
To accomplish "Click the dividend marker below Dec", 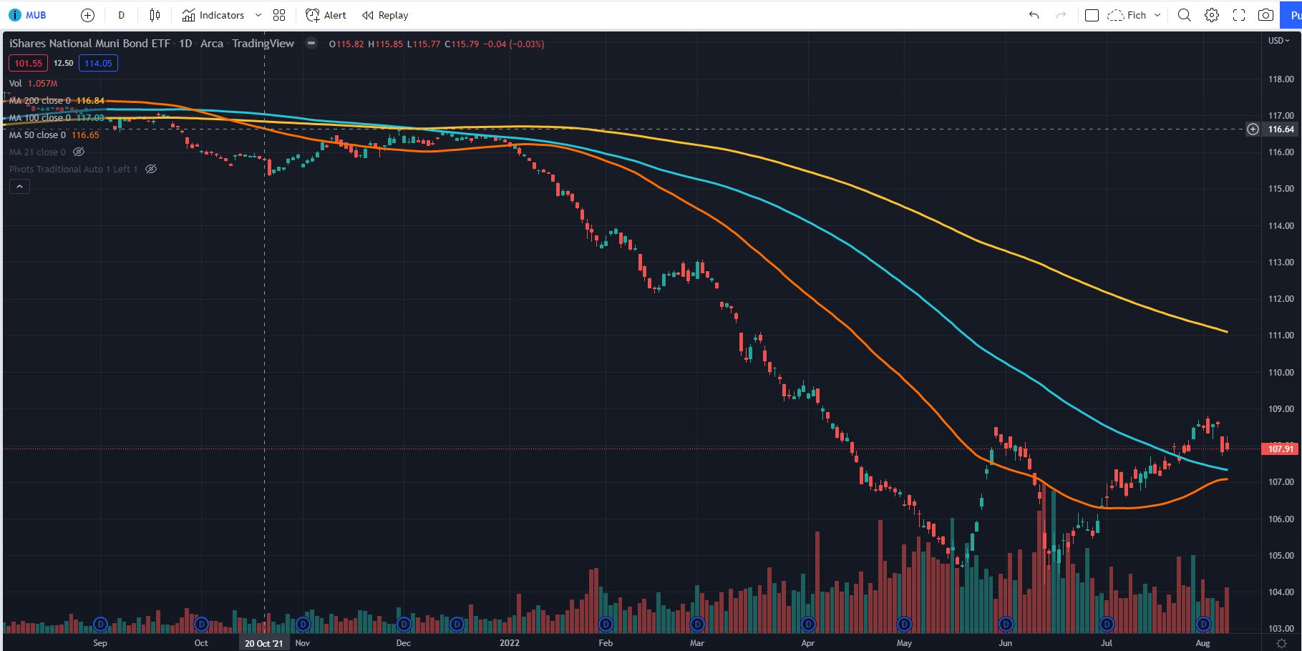I will 404,625.
